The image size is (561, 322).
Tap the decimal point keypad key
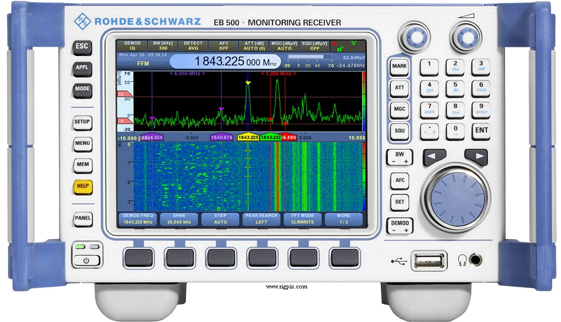(x=429, y=131)
